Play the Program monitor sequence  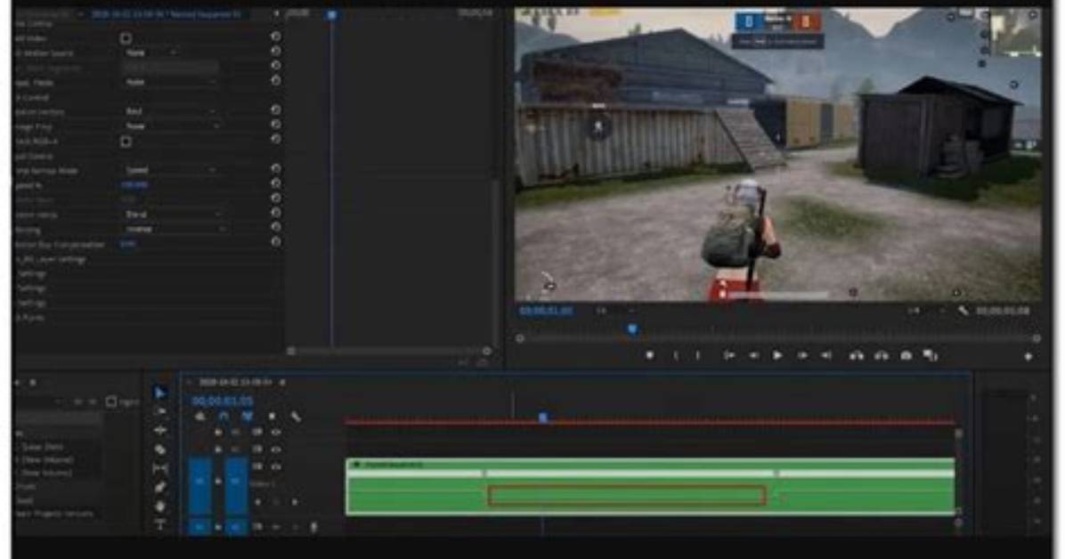[777, 355]
